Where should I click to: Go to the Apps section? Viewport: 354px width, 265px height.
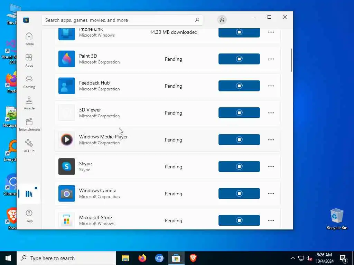(29, 60)
